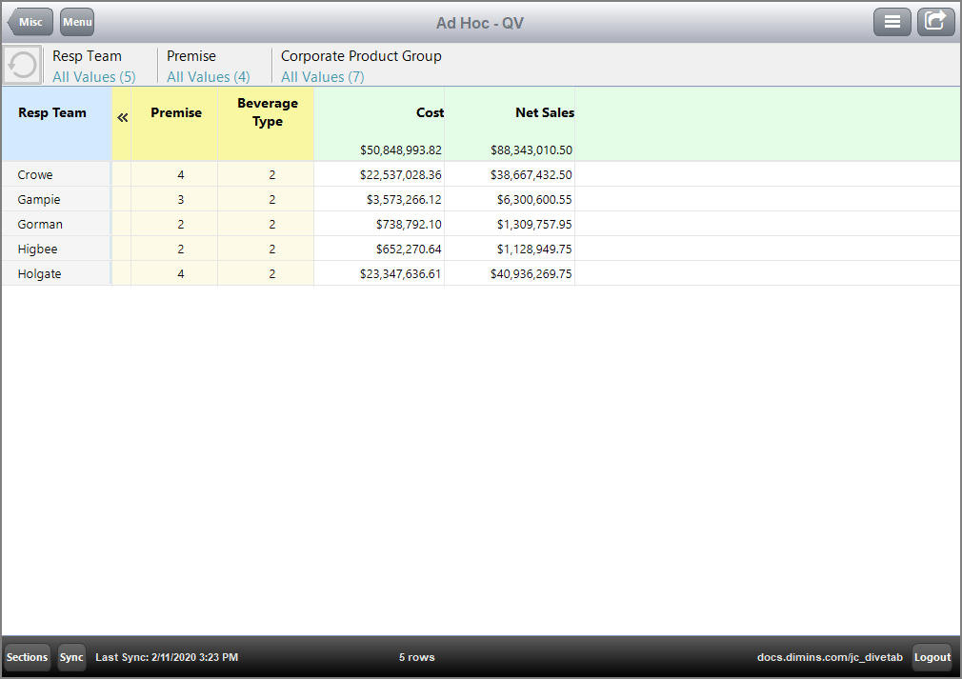Open the docs.dimins.com/jc_divetab link
This screenshot has height=679, width=962.
pos(832,657)
